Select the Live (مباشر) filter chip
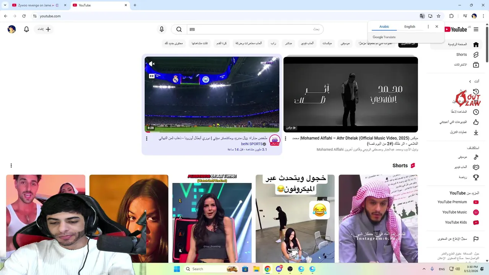This screenshot has width=489, height=275. click(288, 44)
